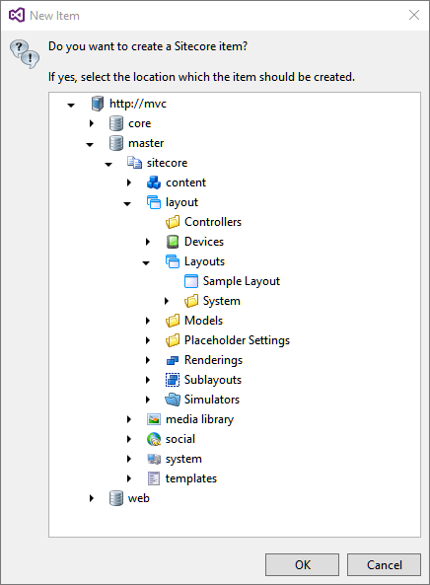Select the social label
Image resolution: width=430 pixels, height=585 pixels.
[180, 439]
